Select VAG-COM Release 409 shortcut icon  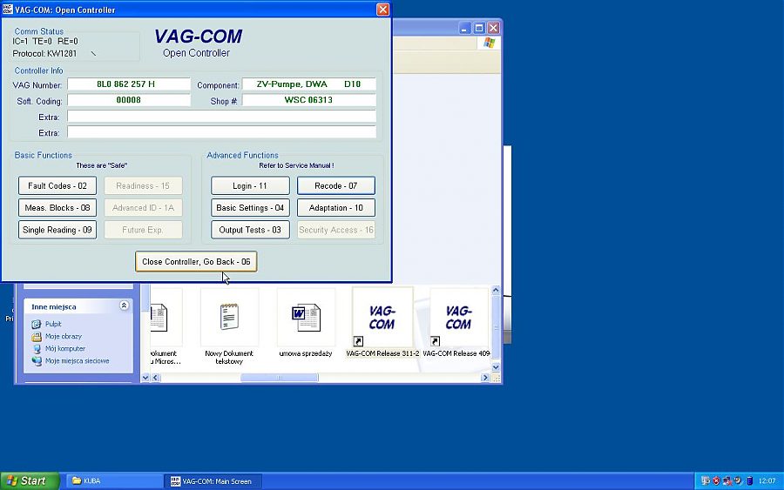click(x=458, y=318)
